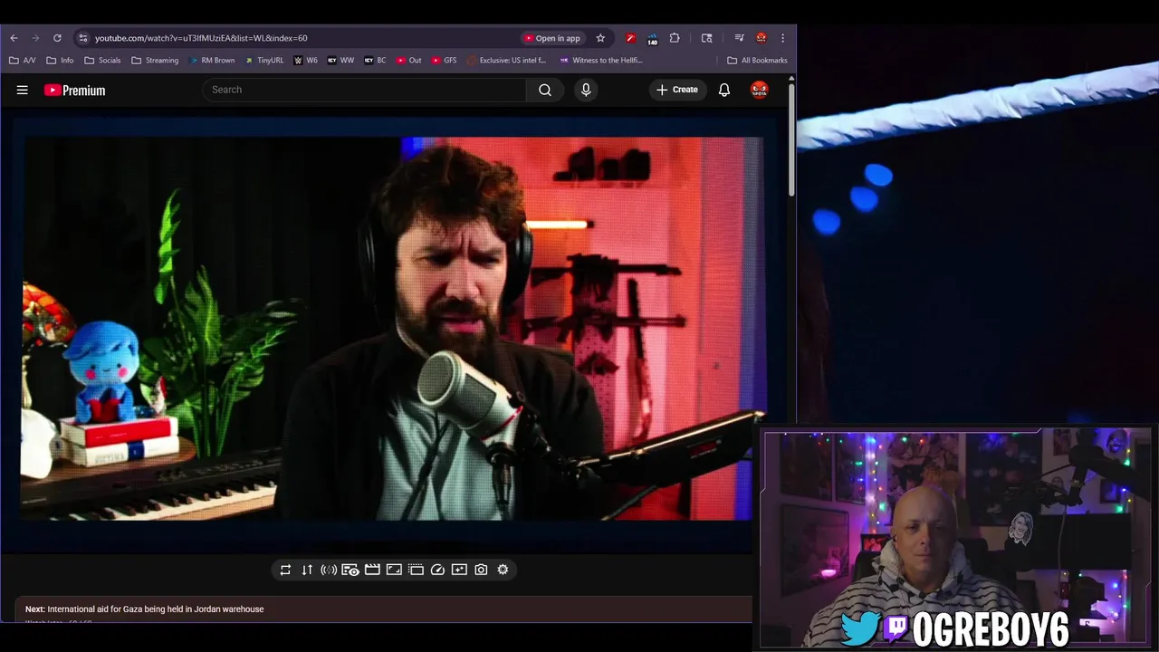This screenshot has width=1159, height=652.
Task: Click the Open in app button
Action: (551, 38)
